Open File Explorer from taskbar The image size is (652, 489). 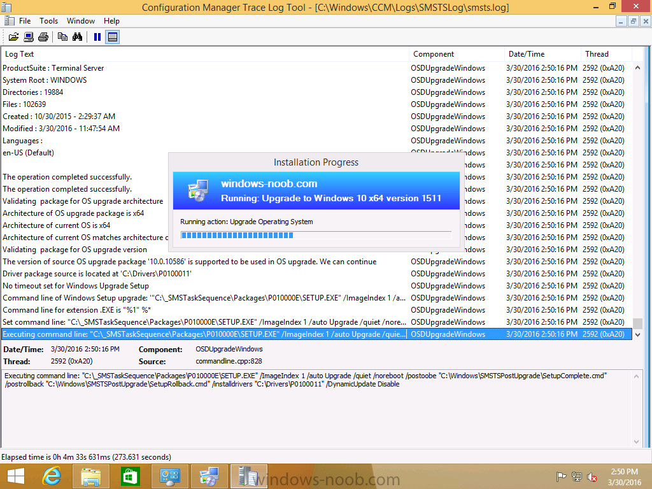pos(90,476)
